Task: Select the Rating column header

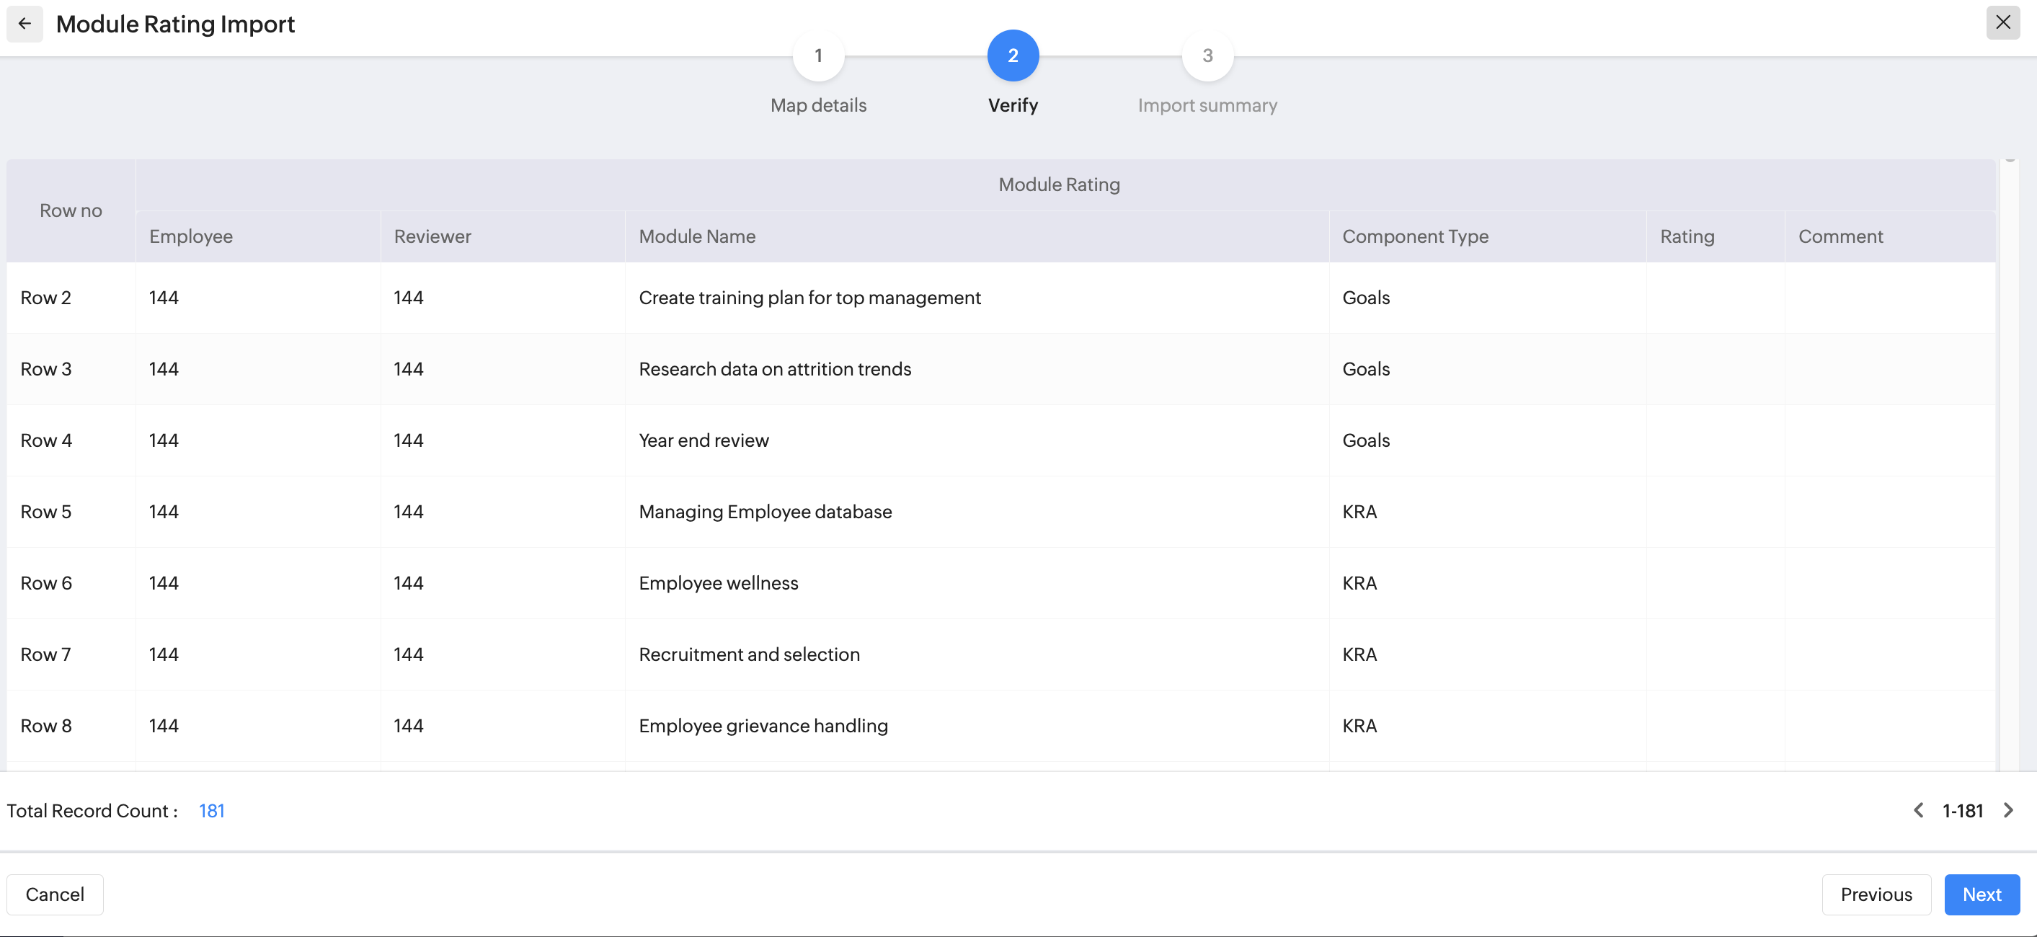Action: (1687, 236)
